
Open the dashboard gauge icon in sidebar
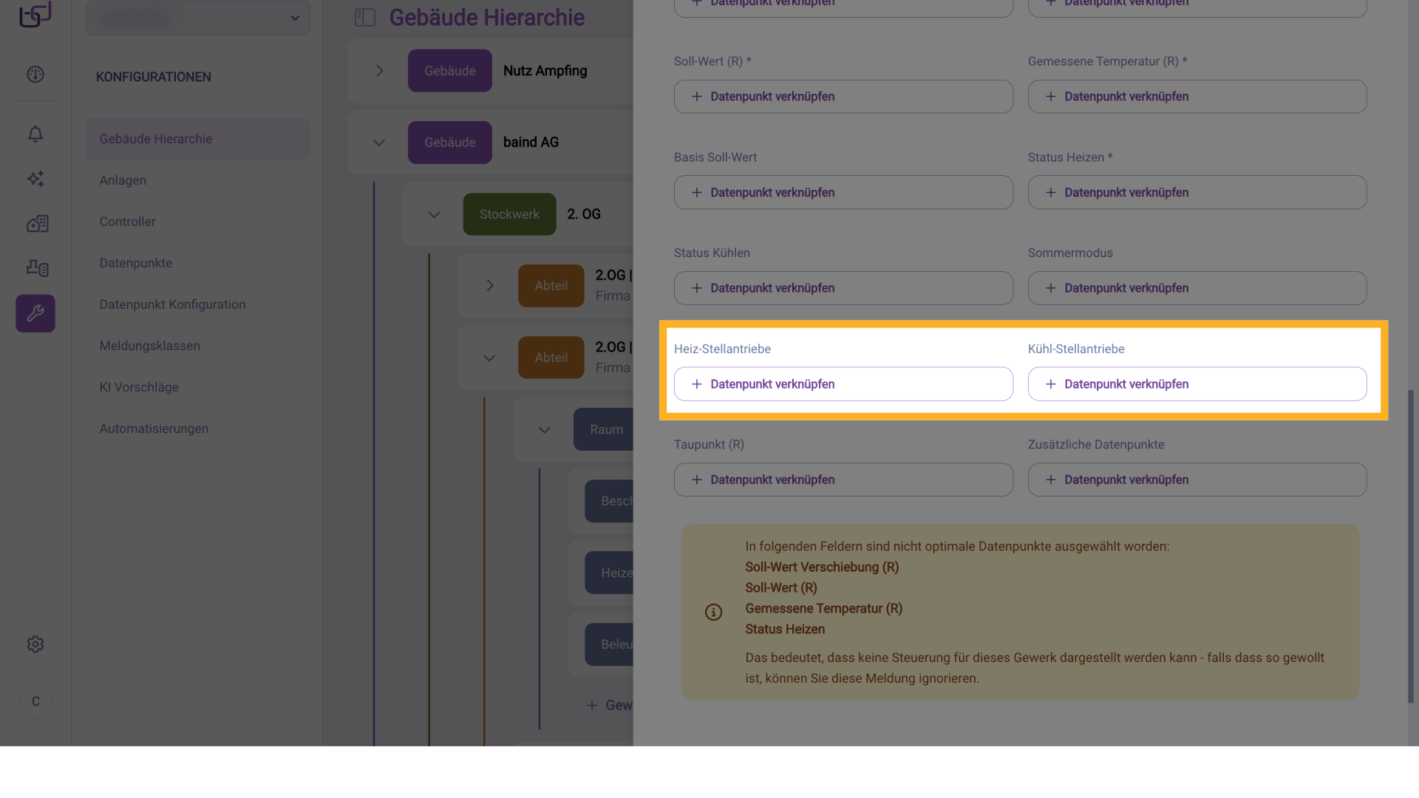click(x=35, y=74)
